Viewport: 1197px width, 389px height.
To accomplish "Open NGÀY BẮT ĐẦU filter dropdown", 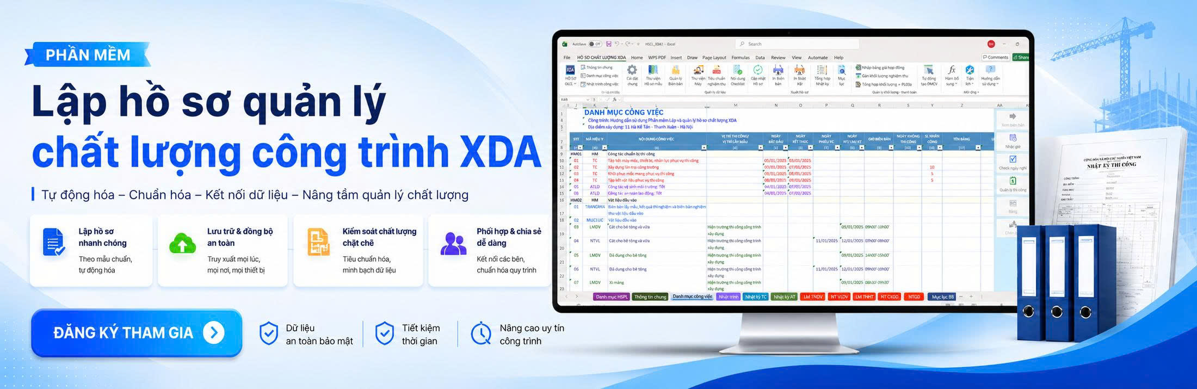I will click(x=785, y=147).
